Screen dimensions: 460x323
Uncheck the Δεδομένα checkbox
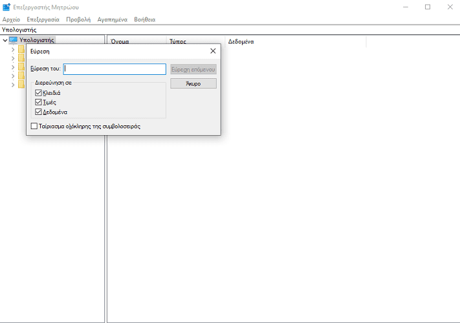(x=38, y=112)
